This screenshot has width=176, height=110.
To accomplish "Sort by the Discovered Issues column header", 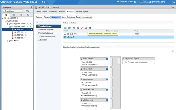I will 120,31.
